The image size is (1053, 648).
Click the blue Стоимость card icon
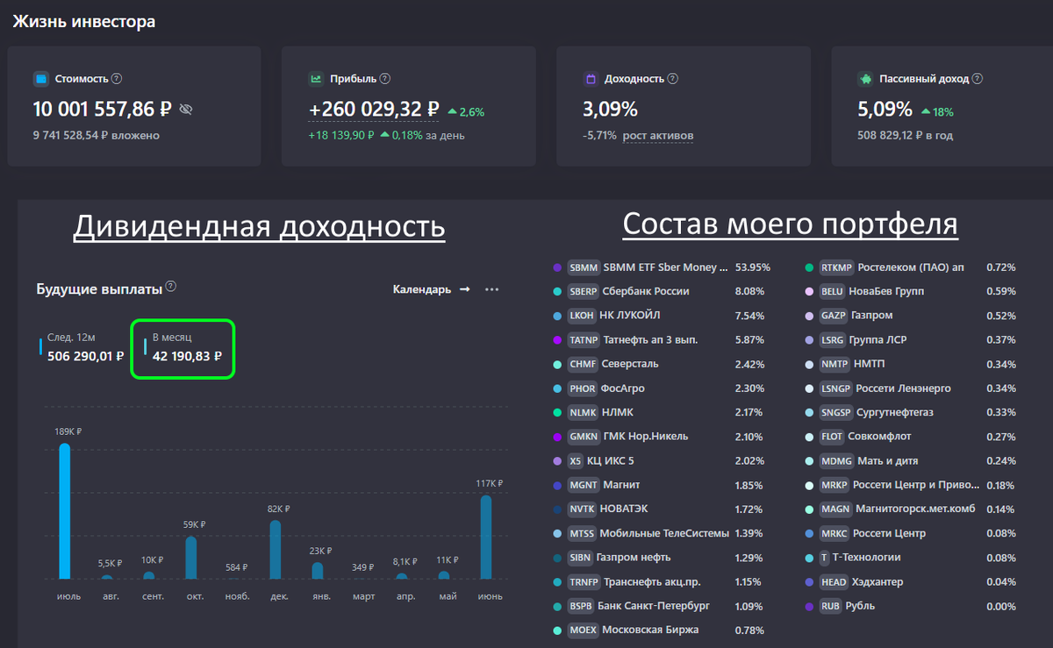click(40, 79)
